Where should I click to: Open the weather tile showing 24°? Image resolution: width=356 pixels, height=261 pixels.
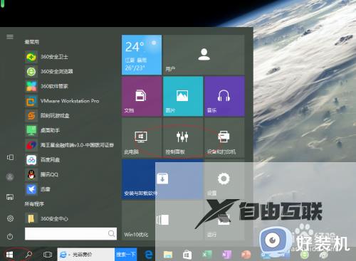click(142, 55)
